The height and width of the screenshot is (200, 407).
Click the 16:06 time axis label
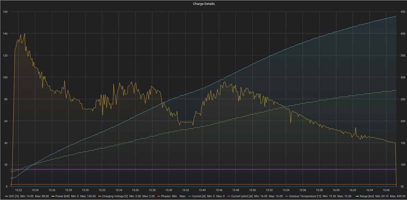coord(386,190)
